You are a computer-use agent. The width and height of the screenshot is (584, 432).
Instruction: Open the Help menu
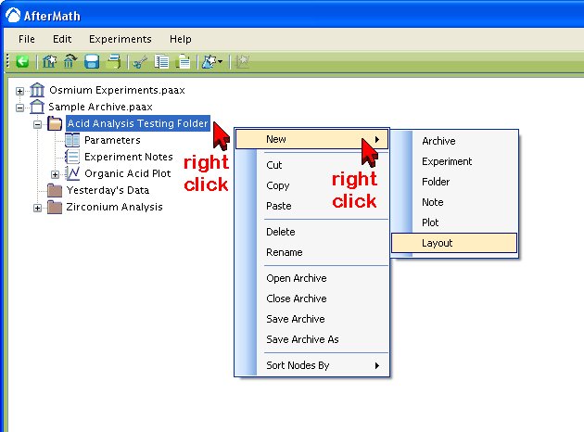pos(181,39)
